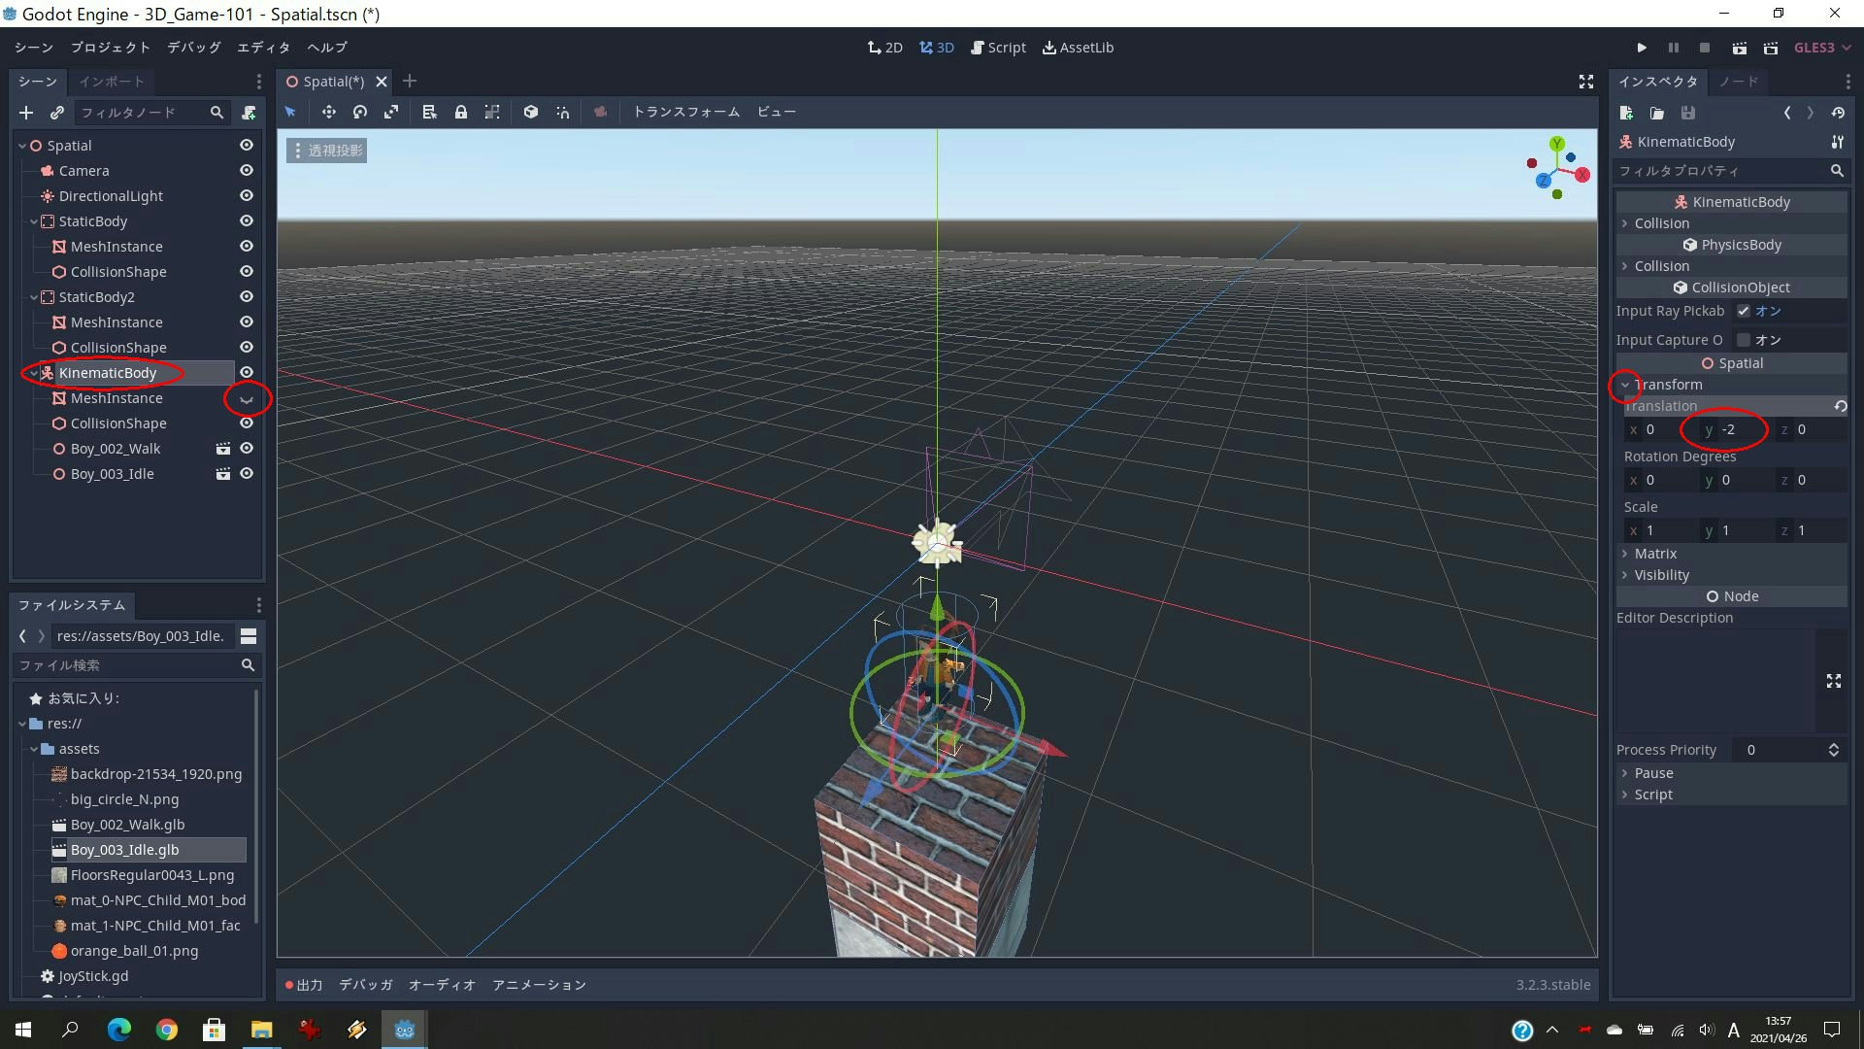
Task: Add a child node with the plus icon in Scene panel
Action: 26,113
